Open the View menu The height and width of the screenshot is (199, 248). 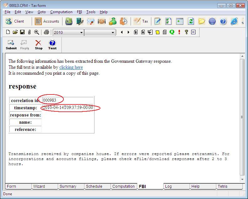click(x=29, y=12)
